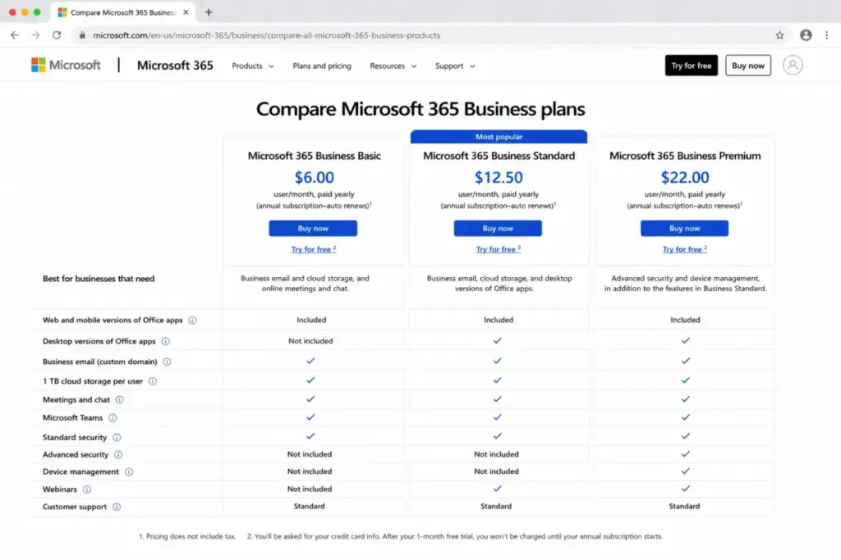Click Microsoft 365 Business Basic title
Screen dimensions: 841x560
click(315, 156)
